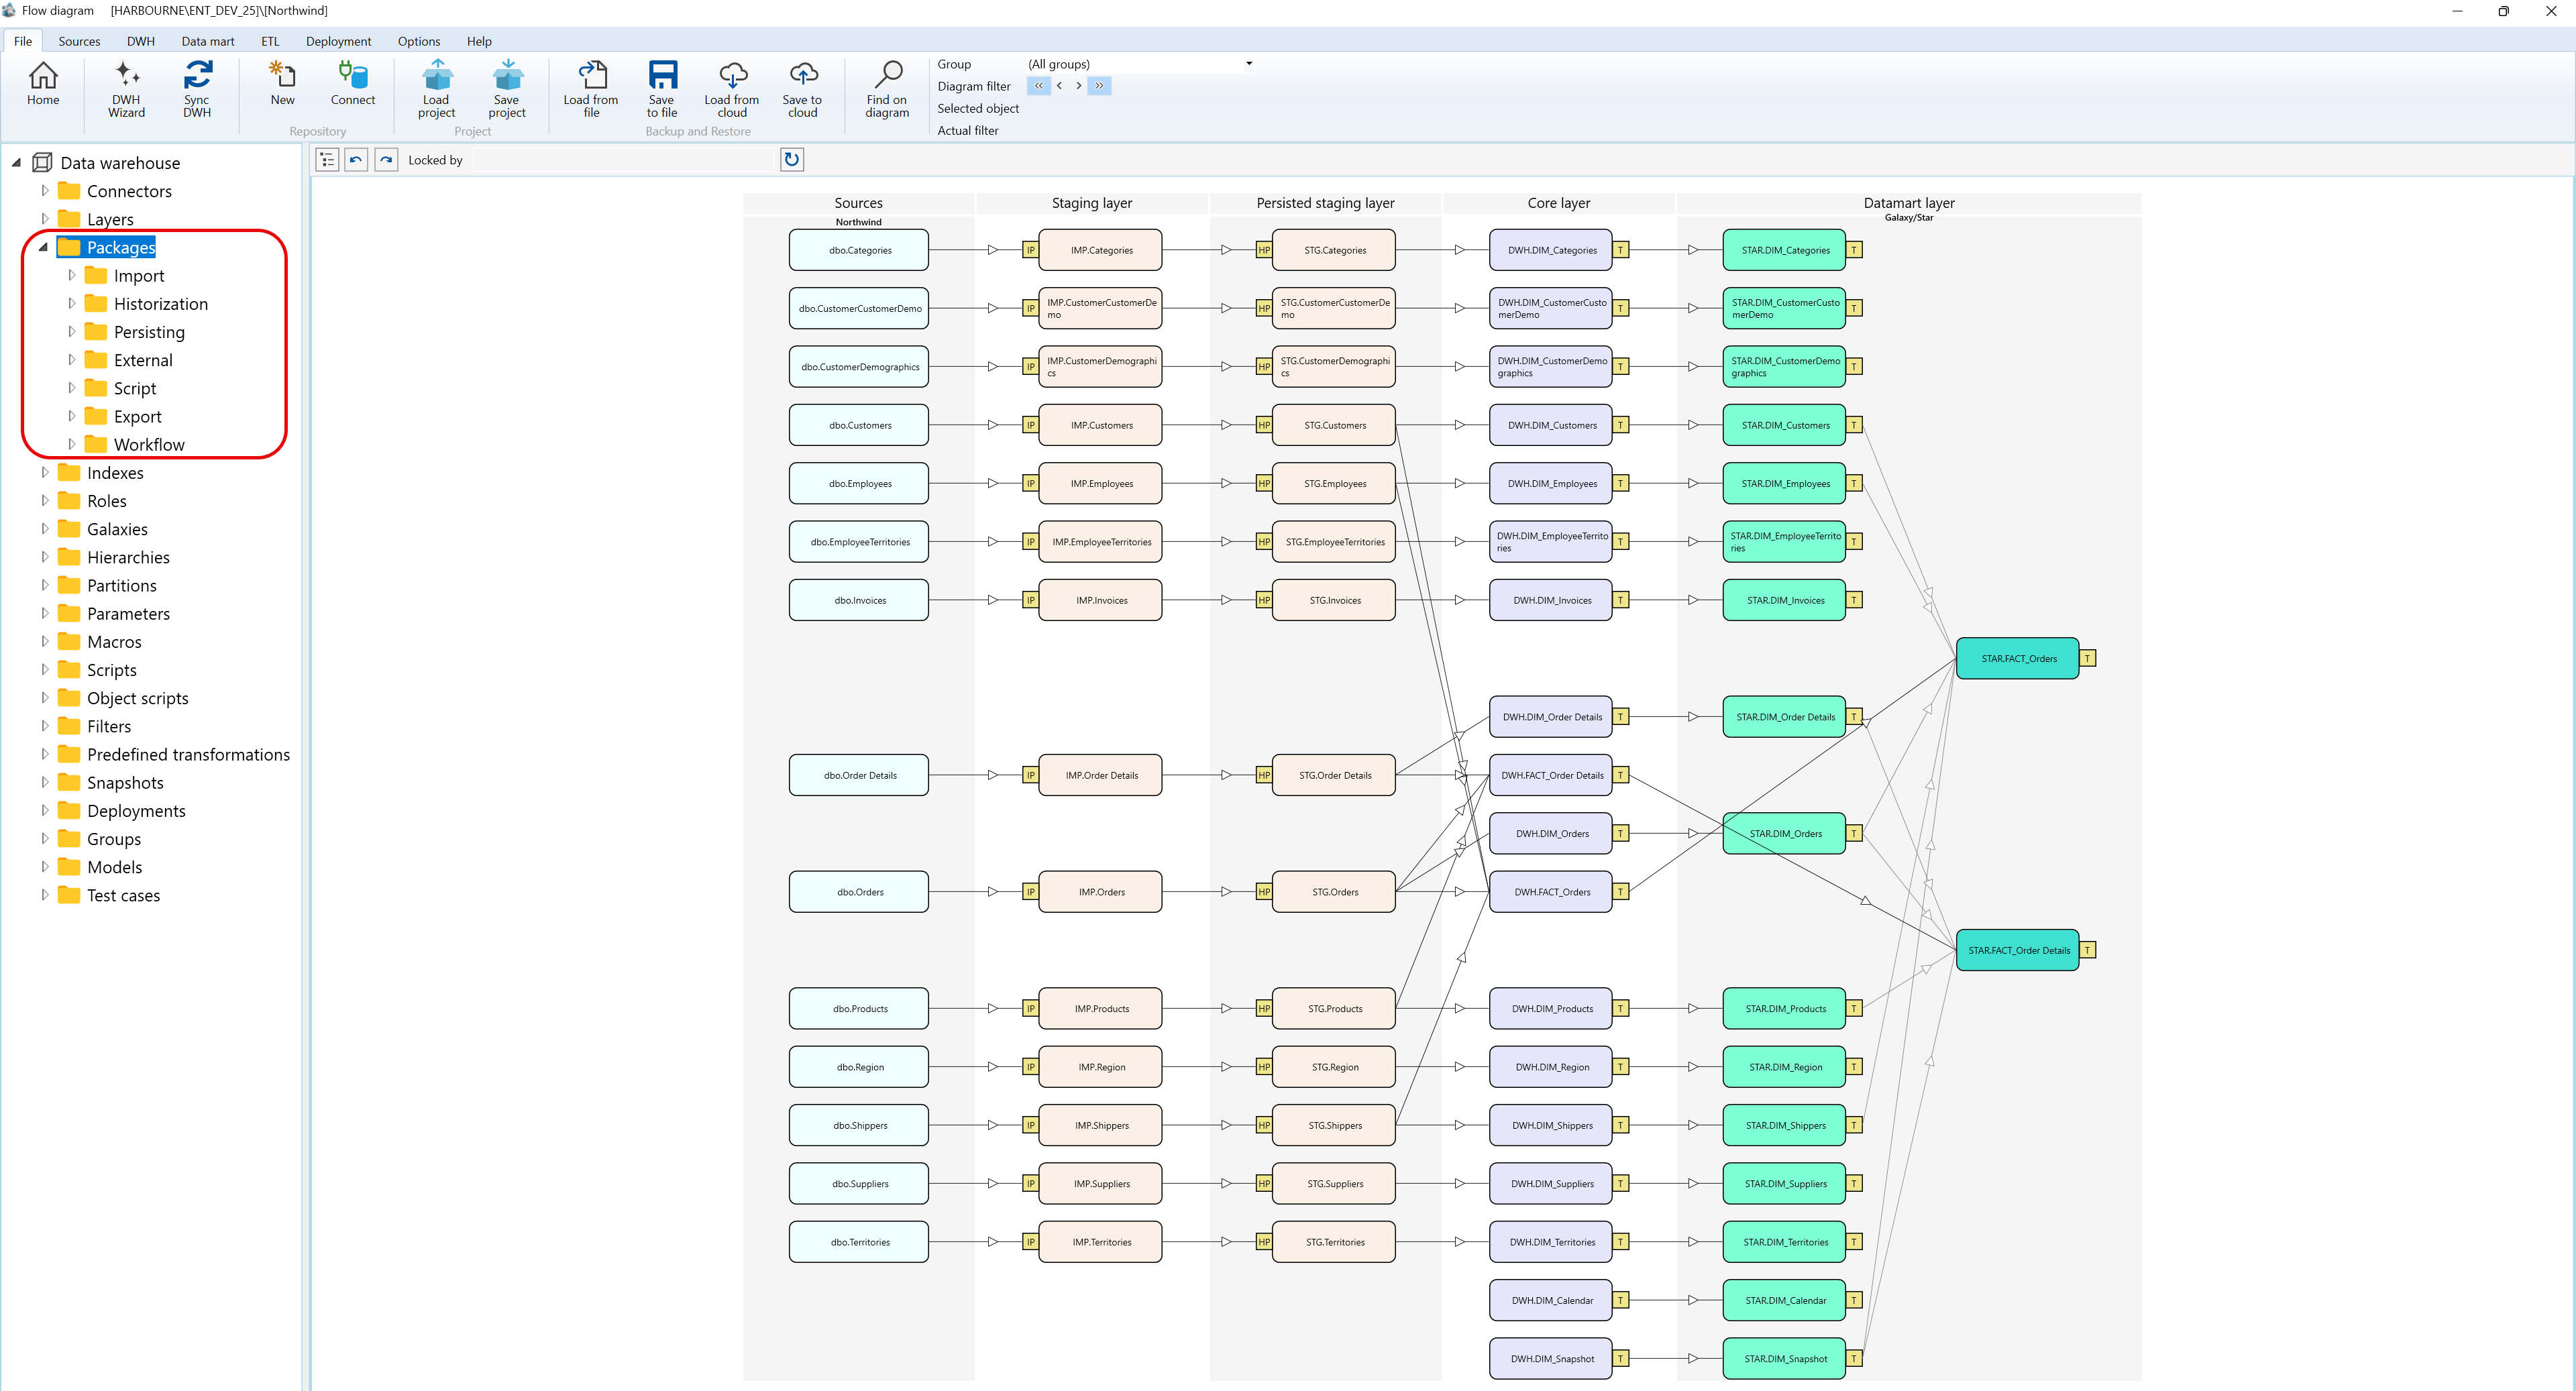Select the Persisting tree folder

[149, 332]
